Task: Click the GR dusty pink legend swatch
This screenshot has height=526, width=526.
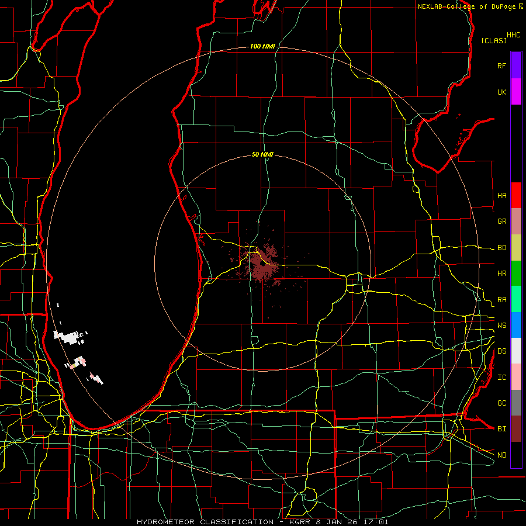Action: click(x=516, y=222)
